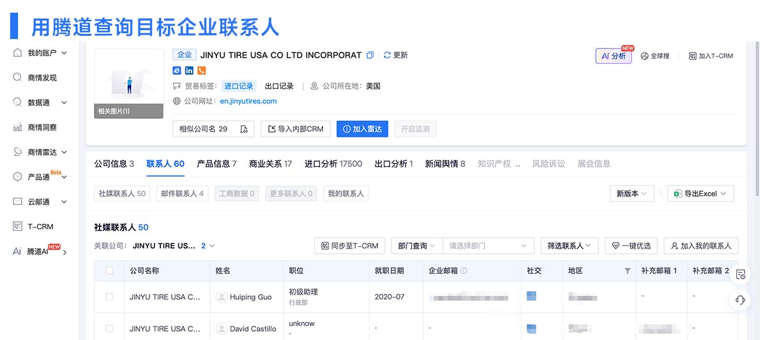Expand the 产品通 sidebar chevron
The width and height of the screenshot is (760, 340).
pyautogui.click(x=65, y=177)
